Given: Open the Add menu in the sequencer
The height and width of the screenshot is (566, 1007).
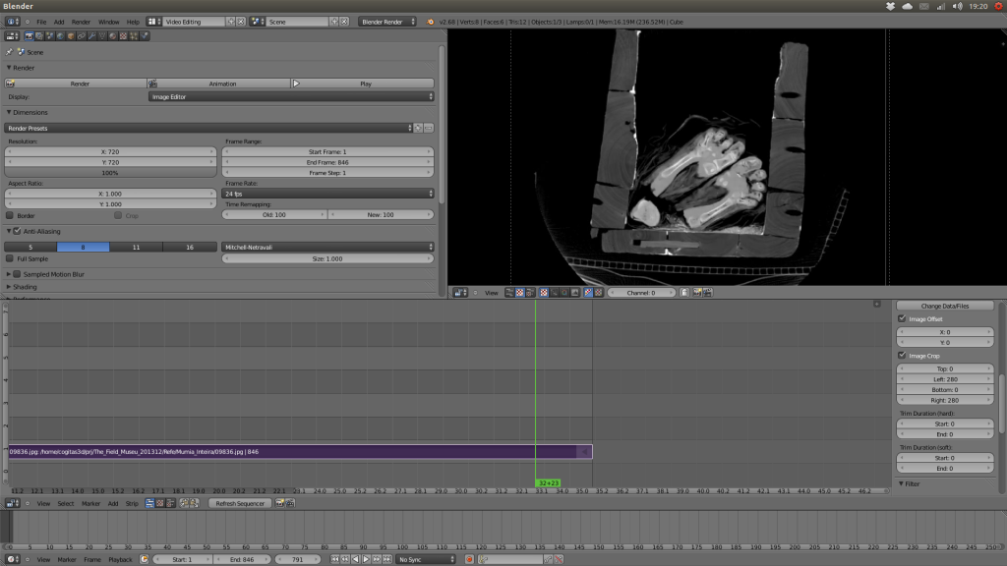Looking at the screenshot, I should [x=110, y=503].
